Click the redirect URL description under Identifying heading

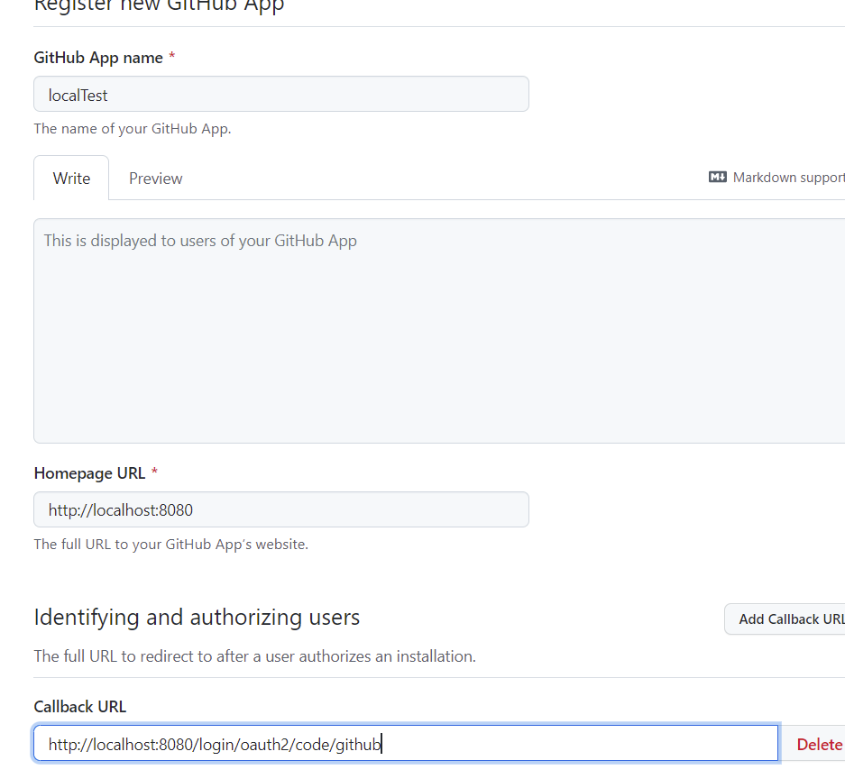coord(254,656)
